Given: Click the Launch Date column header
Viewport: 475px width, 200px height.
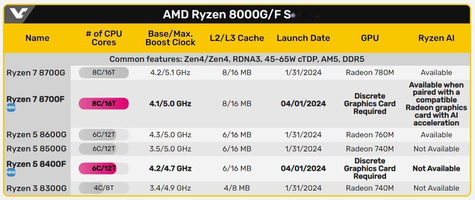Looking at the screenshot, I should pos(303,38).
